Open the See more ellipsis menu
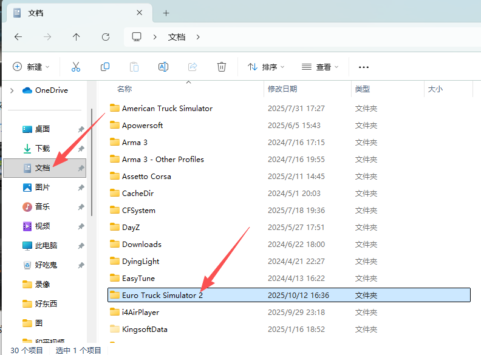The image size is (481, 355). coord(364,67)
